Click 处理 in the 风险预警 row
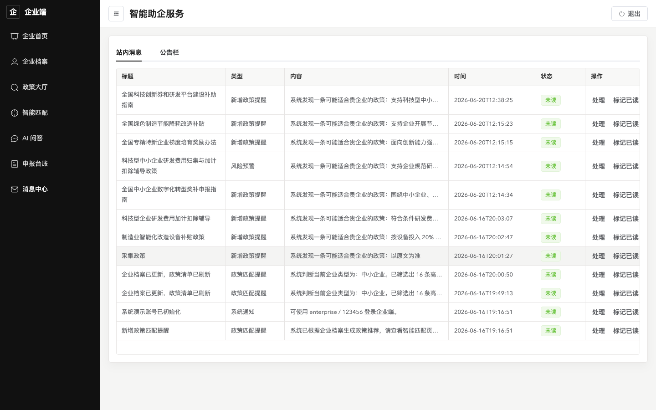656x410 pixels. (599, 166)
